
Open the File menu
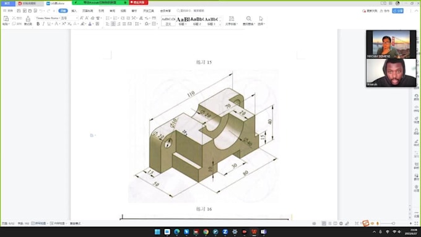click(x=8, y=11)
